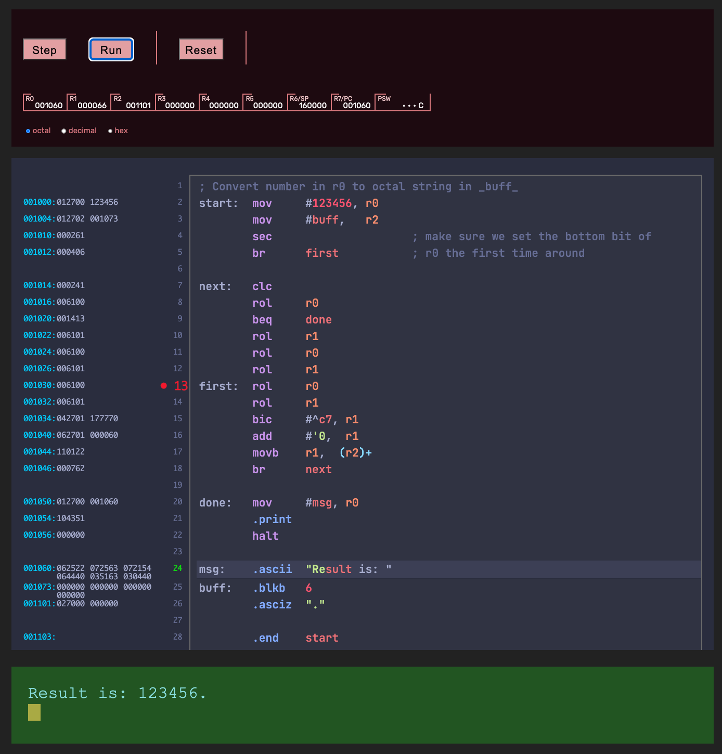Click the R3 register value 000000
This screenshot has width=722, height=754.
(179, 106)
